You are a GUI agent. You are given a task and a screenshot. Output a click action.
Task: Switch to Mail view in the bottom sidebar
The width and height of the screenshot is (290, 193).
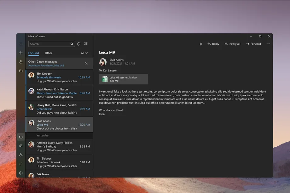pyautogui.click(x=21, y=137)
